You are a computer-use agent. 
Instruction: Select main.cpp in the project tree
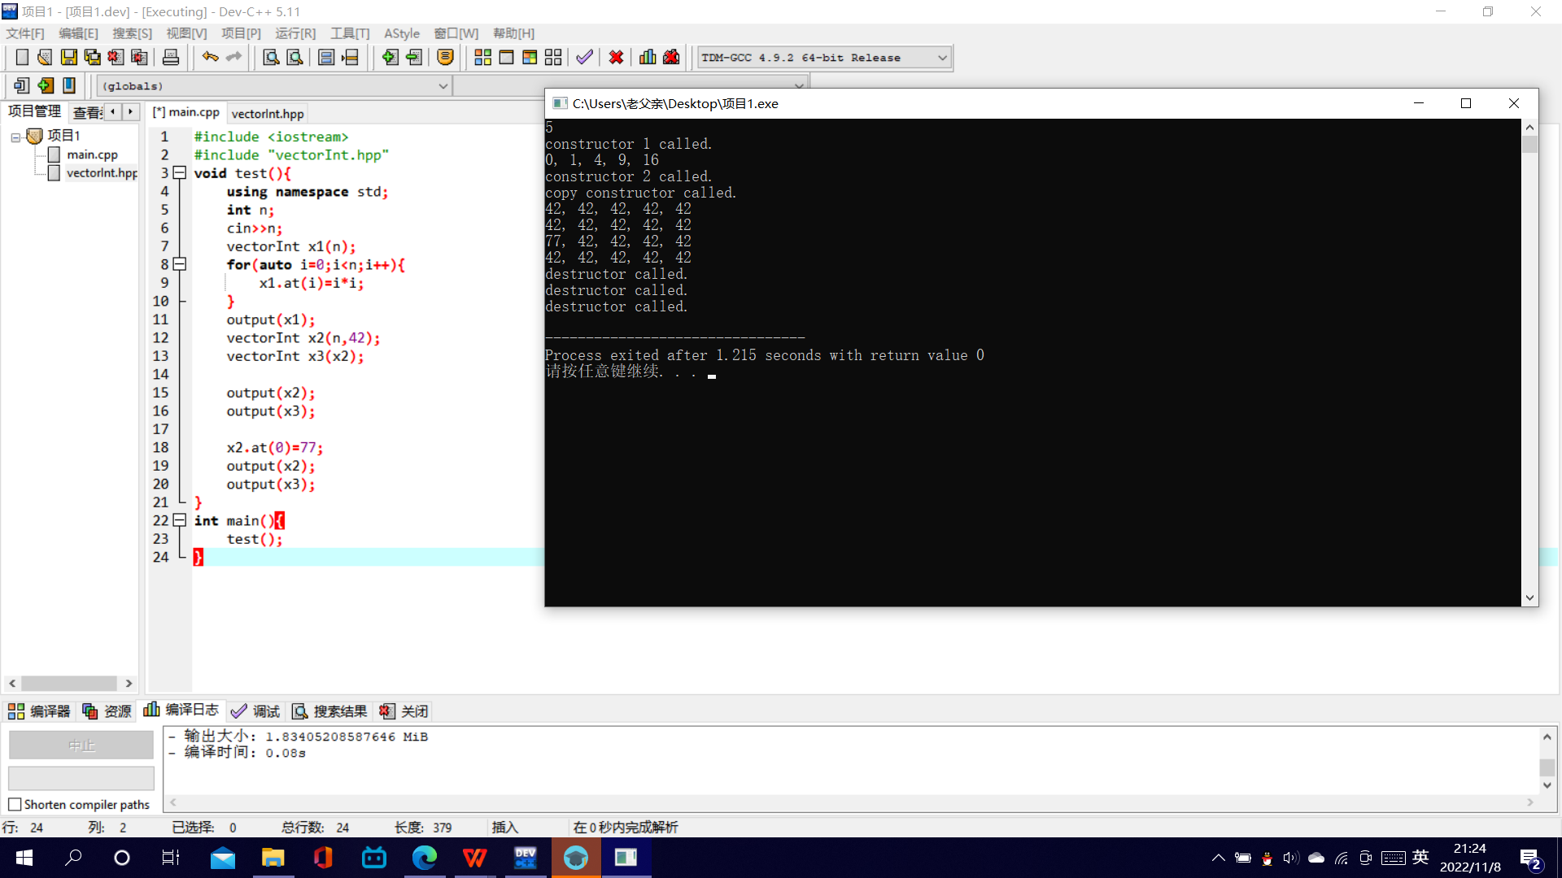91,154
